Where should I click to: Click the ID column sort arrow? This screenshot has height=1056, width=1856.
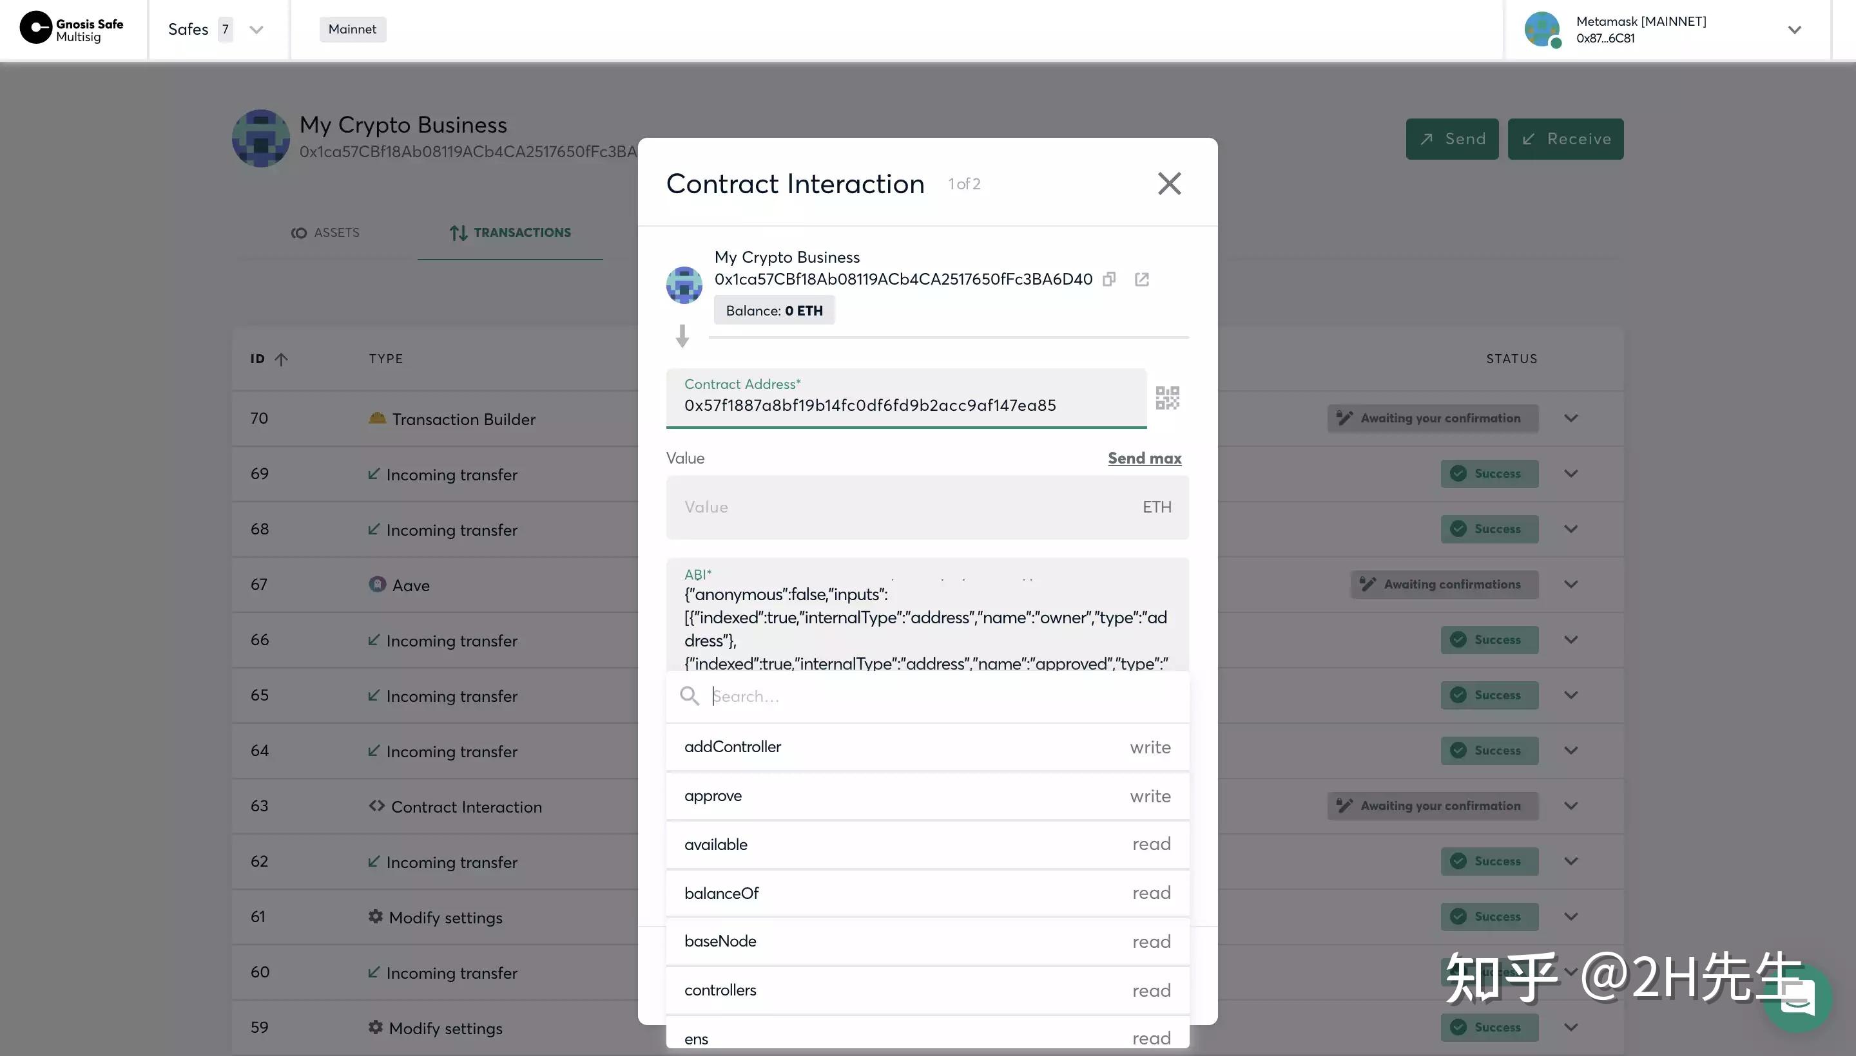[x=282, y=359]
